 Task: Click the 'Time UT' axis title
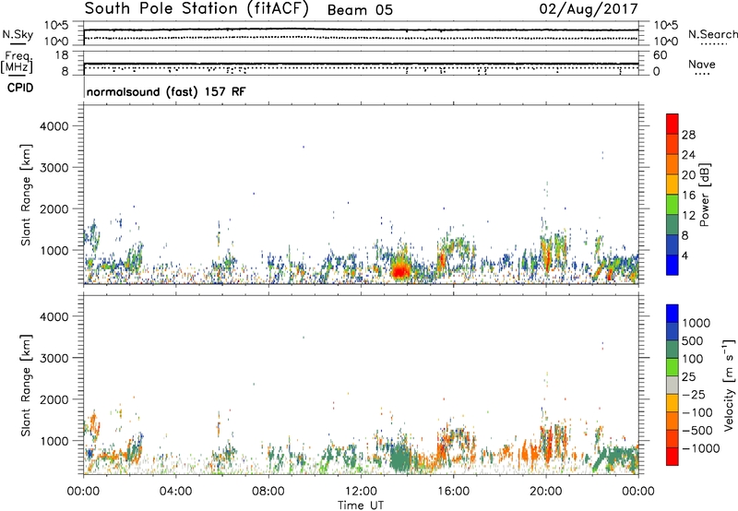(x=361, y=505)
